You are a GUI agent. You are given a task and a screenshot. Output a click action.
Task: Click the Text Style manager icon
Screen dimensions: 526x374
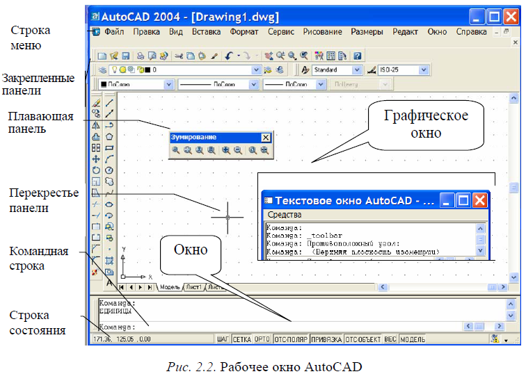(305, 70)
